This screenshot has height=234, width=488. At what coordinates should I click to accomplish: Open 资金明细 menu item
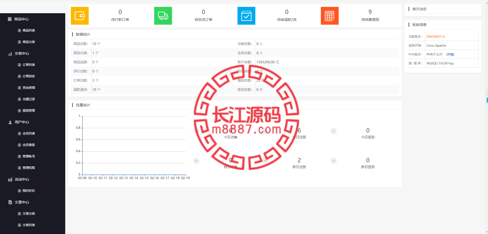[29, 88]
